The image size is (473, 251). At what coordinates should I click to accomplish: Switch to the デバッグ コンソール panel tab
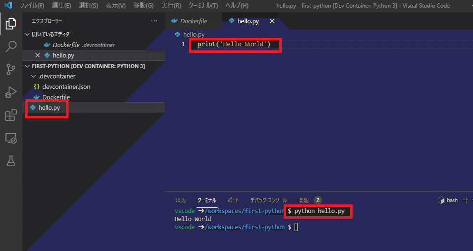click(268, 200)
